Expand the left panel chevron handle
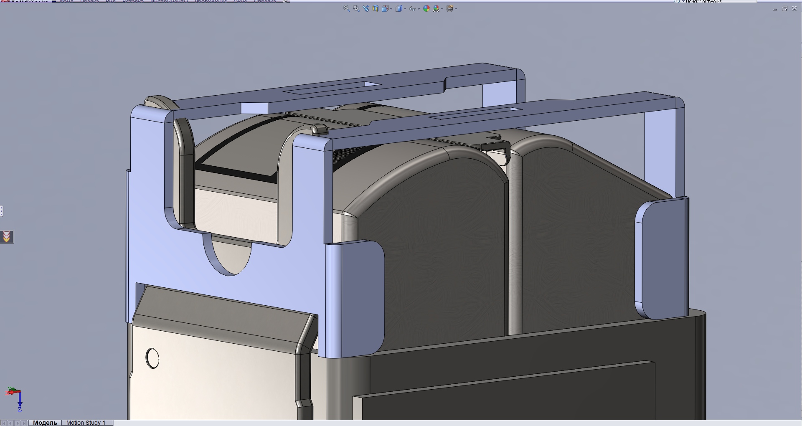This screenshot has width=802, height=426. tap(7, 237)
